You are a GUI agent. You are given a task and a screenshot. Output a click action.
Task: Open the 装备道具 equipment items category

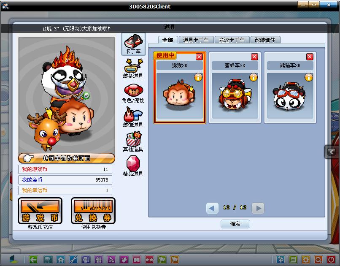tap(133, 68)
